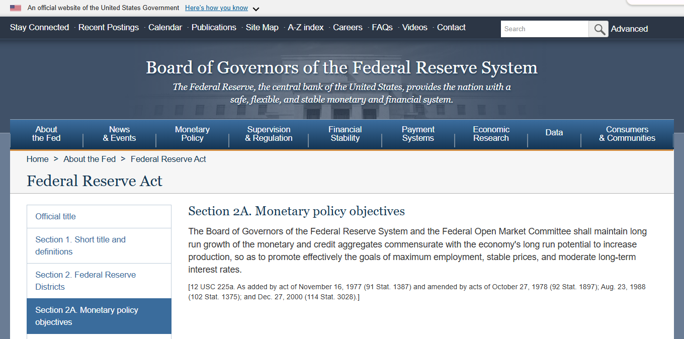The width and height of the screenshot is (684, 339).
Task: Open the Videos link
Action: [x=415, y=27]
